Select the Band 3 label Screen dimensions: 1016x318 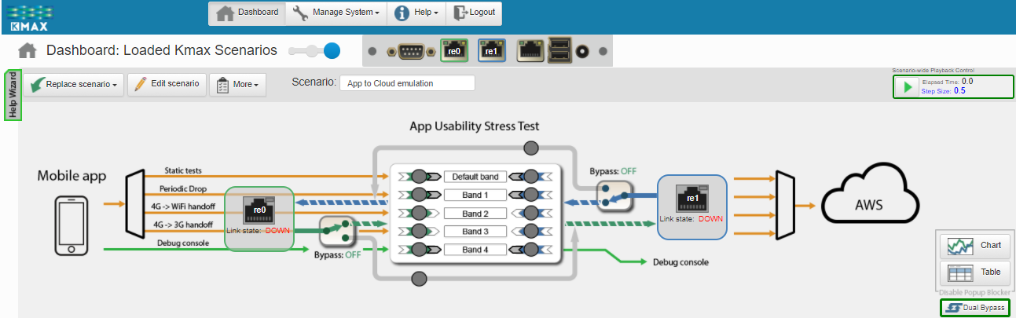click(x=475, y=232)
